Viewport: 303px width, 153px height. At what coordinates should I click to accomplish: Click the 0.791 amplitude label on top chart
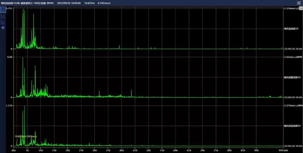pyautogui.click(x=9, y=8)
